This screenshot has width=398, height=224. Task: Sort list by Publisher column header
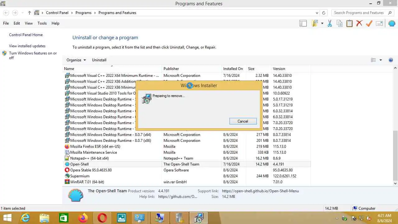[x=192, y=69]
